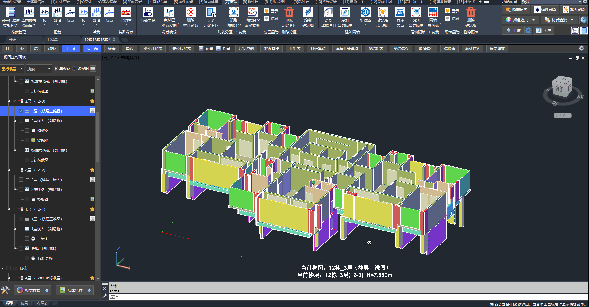
Task: Select the 定义功能分区 tool
Action: [x=211, y=13]
